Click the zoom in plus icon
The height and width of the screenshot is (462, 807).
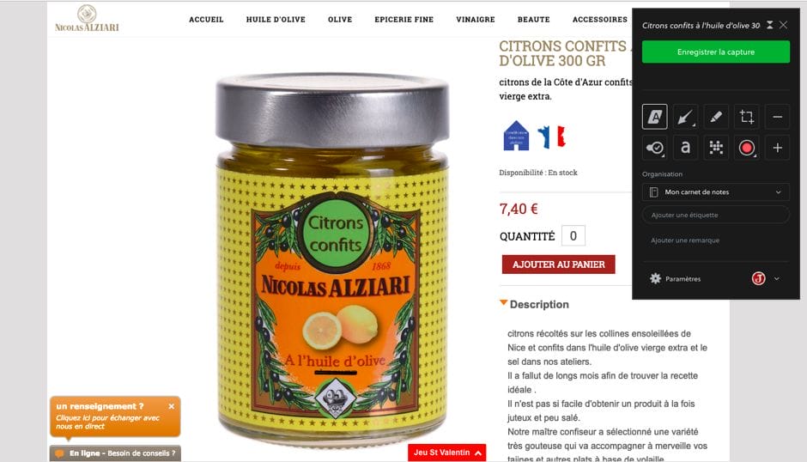coord(777,148)
